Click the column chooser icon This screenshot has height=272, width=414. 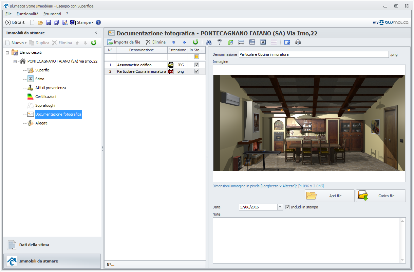tap(263, 42)
